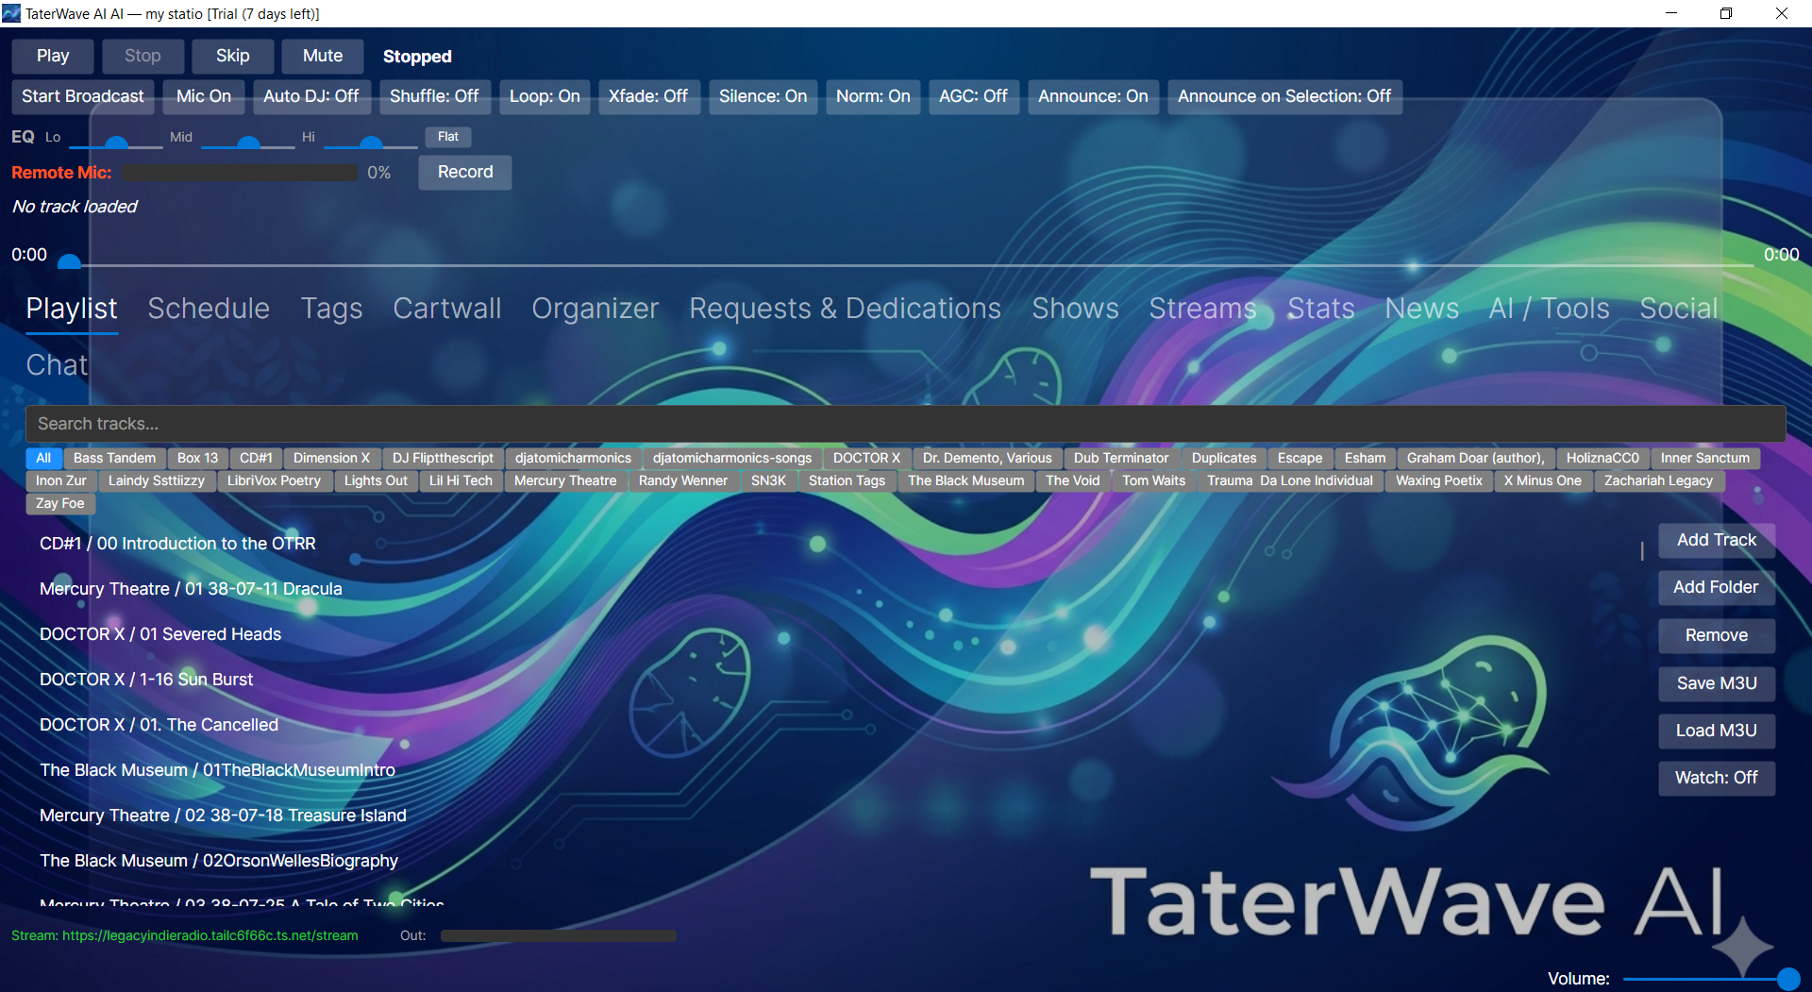
Task: Click Add Folder to import tracks
Action: pos(1716,587)
